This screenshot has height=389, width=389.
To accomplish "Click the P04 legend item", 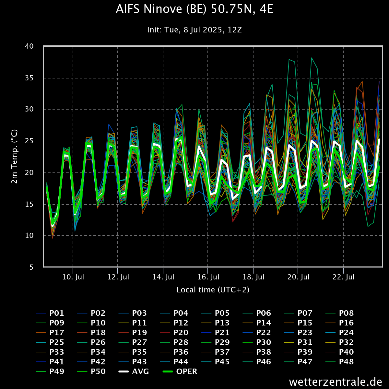I will 174,313.
